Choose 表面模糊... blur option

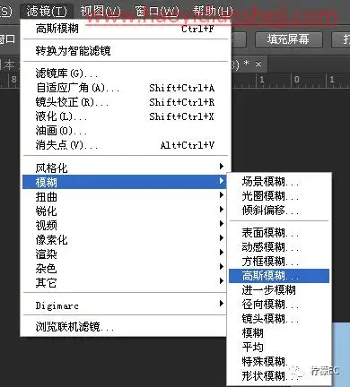(x=279, y=233)
